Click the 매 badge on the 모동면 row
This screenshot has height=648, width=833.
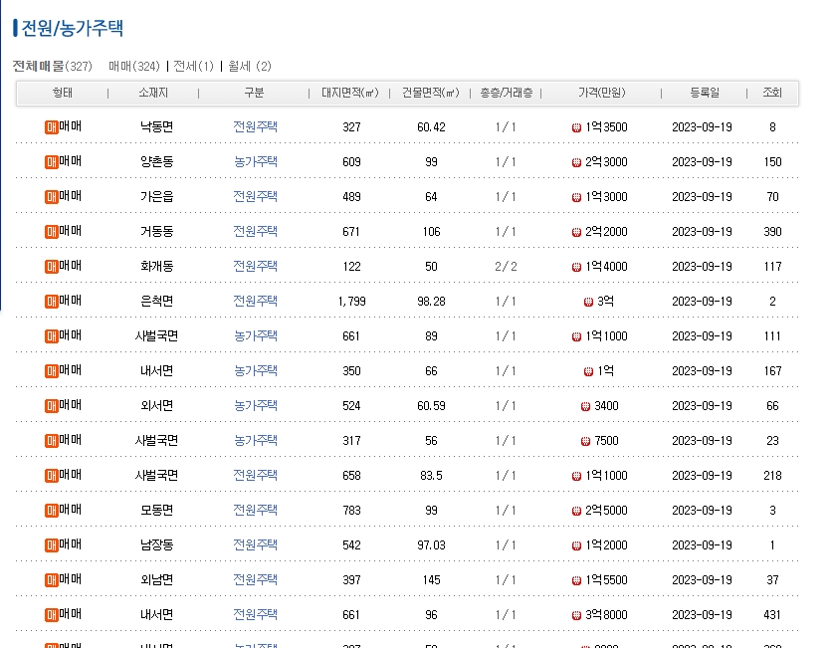click(51, 509)
